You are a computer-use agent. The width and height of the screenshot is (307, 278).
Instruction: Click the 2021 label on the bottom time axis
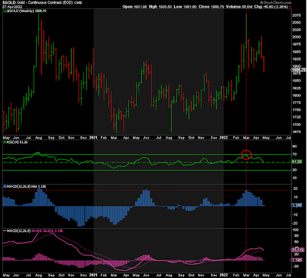tap(93, 275)
